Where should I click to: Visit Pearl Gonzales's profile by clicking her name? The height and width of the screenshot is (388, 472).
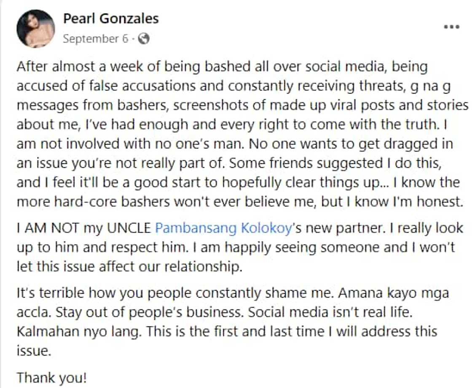pyautogui.click(x=111, y=19)
